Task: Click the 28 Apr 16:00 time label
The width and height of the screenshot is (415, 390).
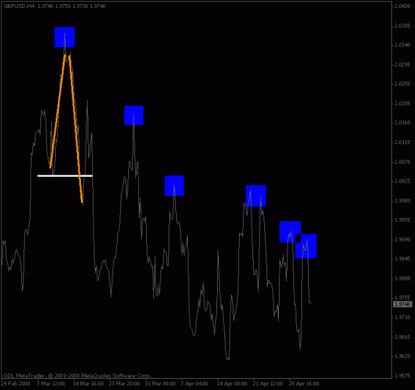Action: point(304,383)
